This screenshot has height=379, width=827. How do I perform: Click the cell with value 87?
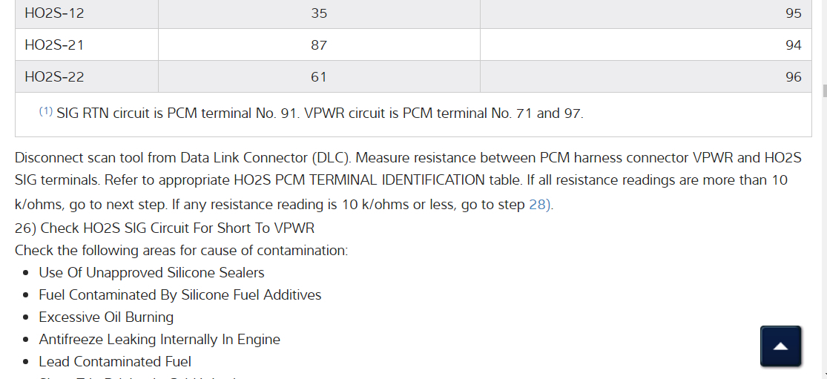click(319, 45)
